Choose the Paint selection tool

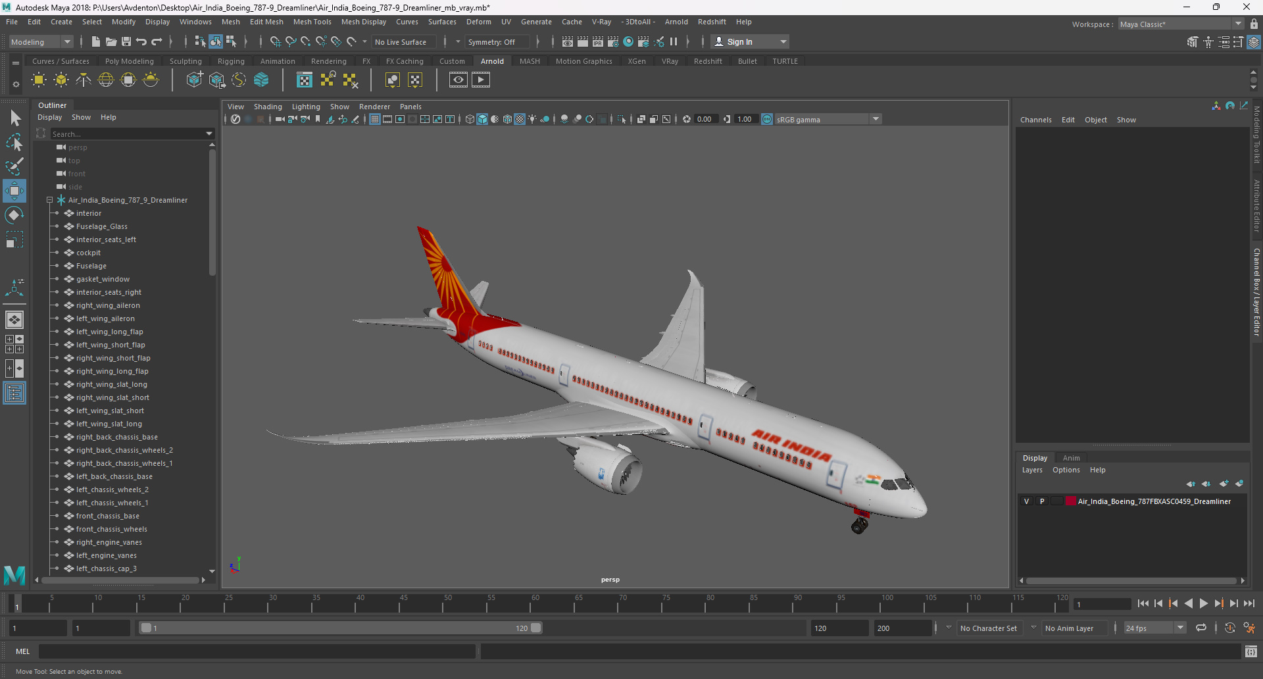14,166
